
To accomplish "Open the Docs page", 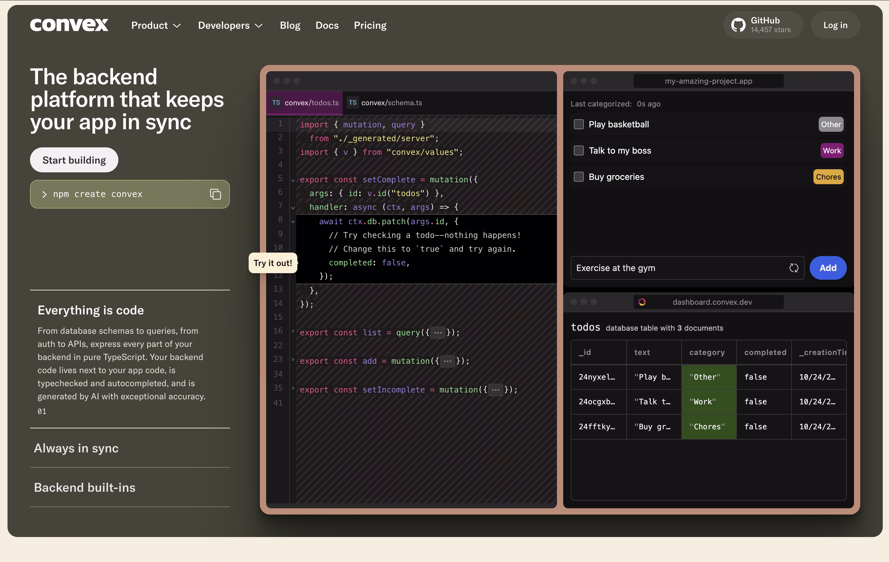I will coord(327,25).
